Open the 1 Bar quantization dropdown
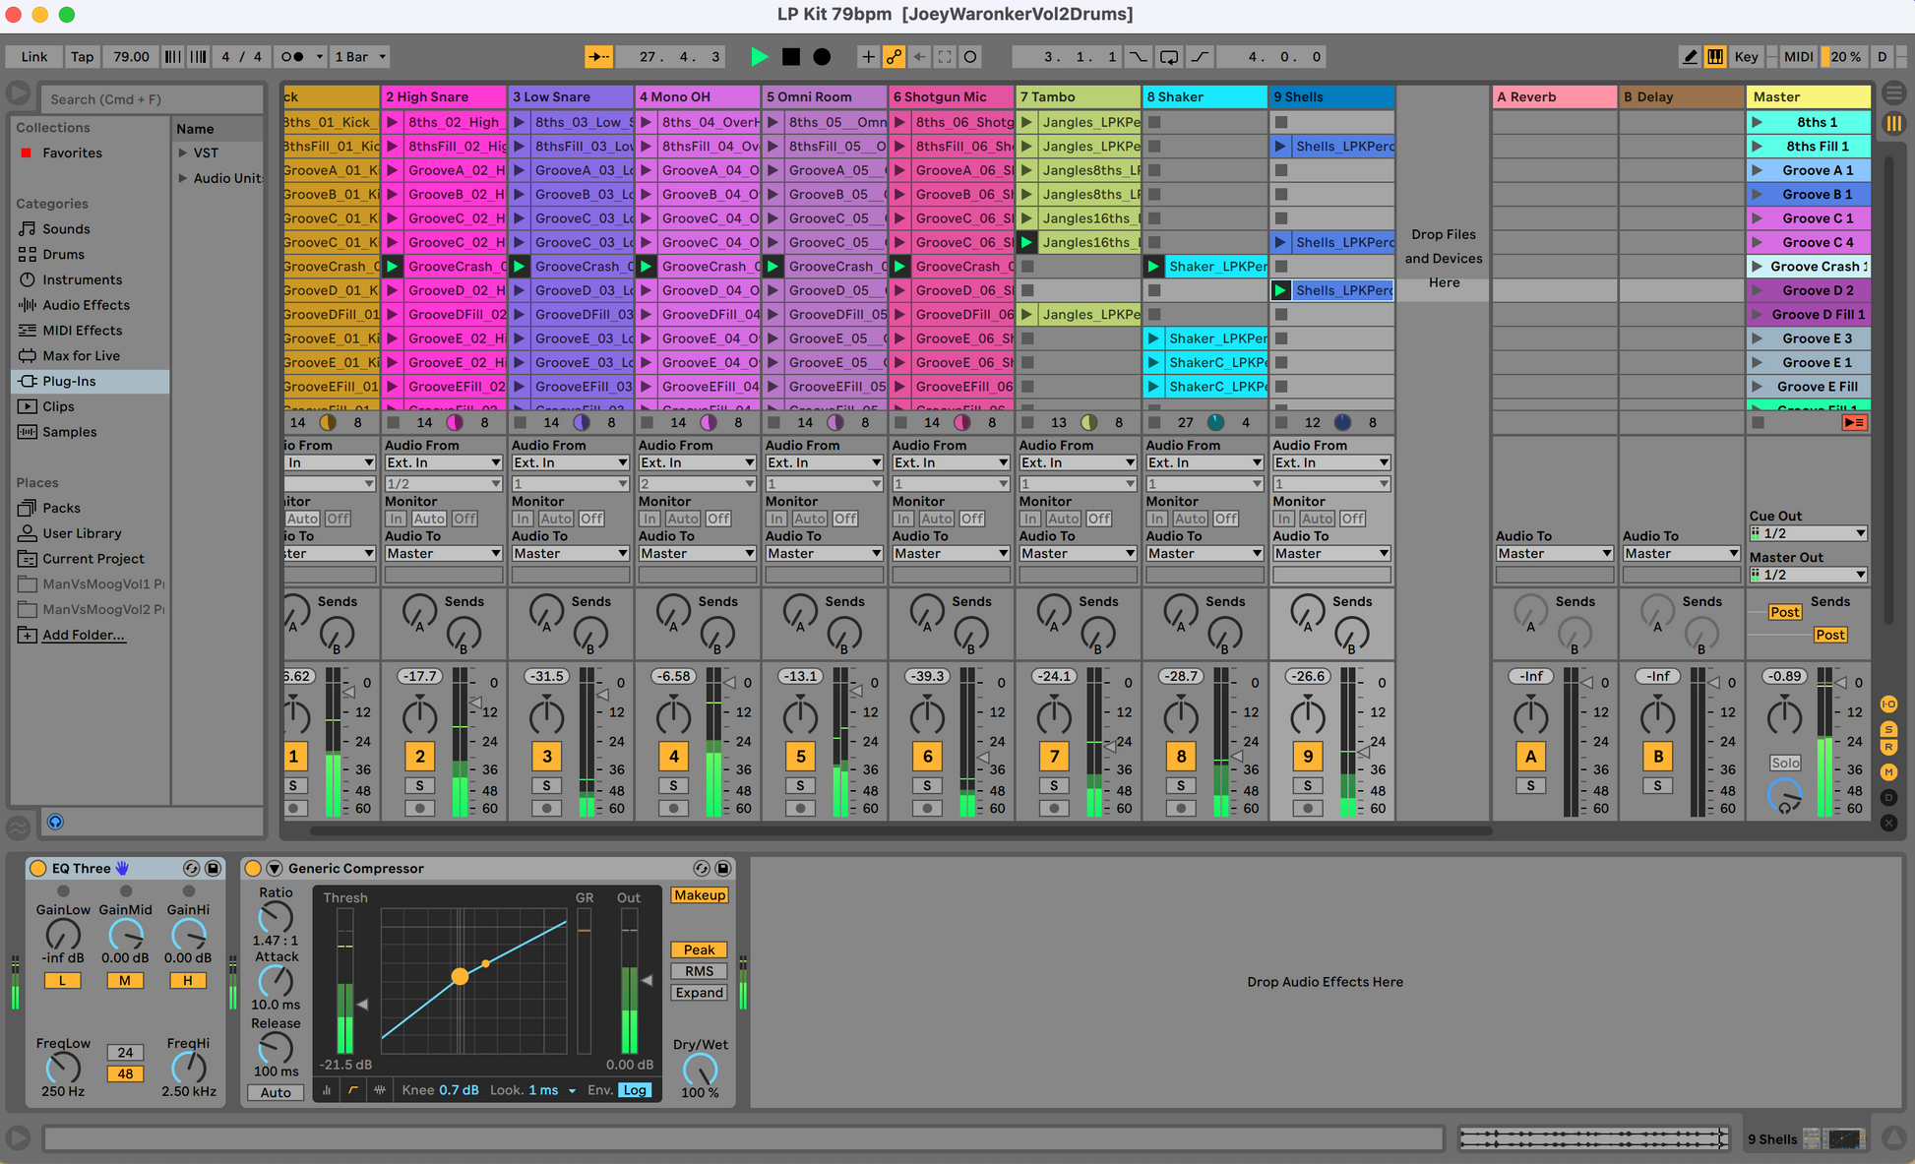The width and height of the screenshot is (1915, 1164). [x=360, y=57]
